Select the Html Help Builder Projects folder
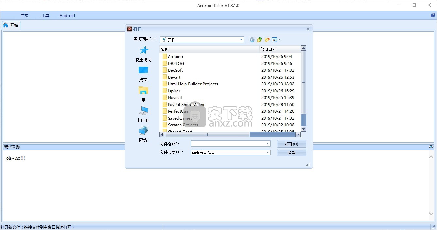Image resolution: width=437 pixels, height=230 pixels. (x=193, y=84)
